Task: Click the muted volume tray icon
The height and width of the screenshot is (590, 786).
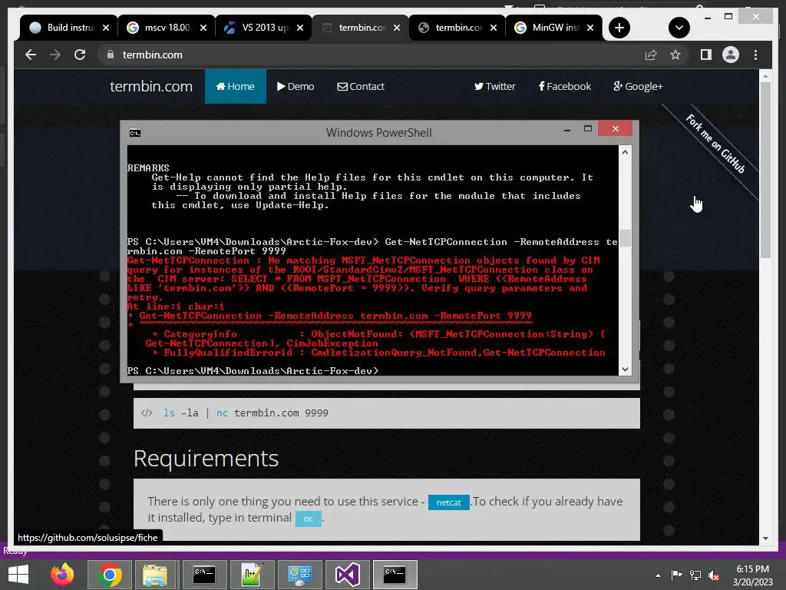Action: pos(714,575)
